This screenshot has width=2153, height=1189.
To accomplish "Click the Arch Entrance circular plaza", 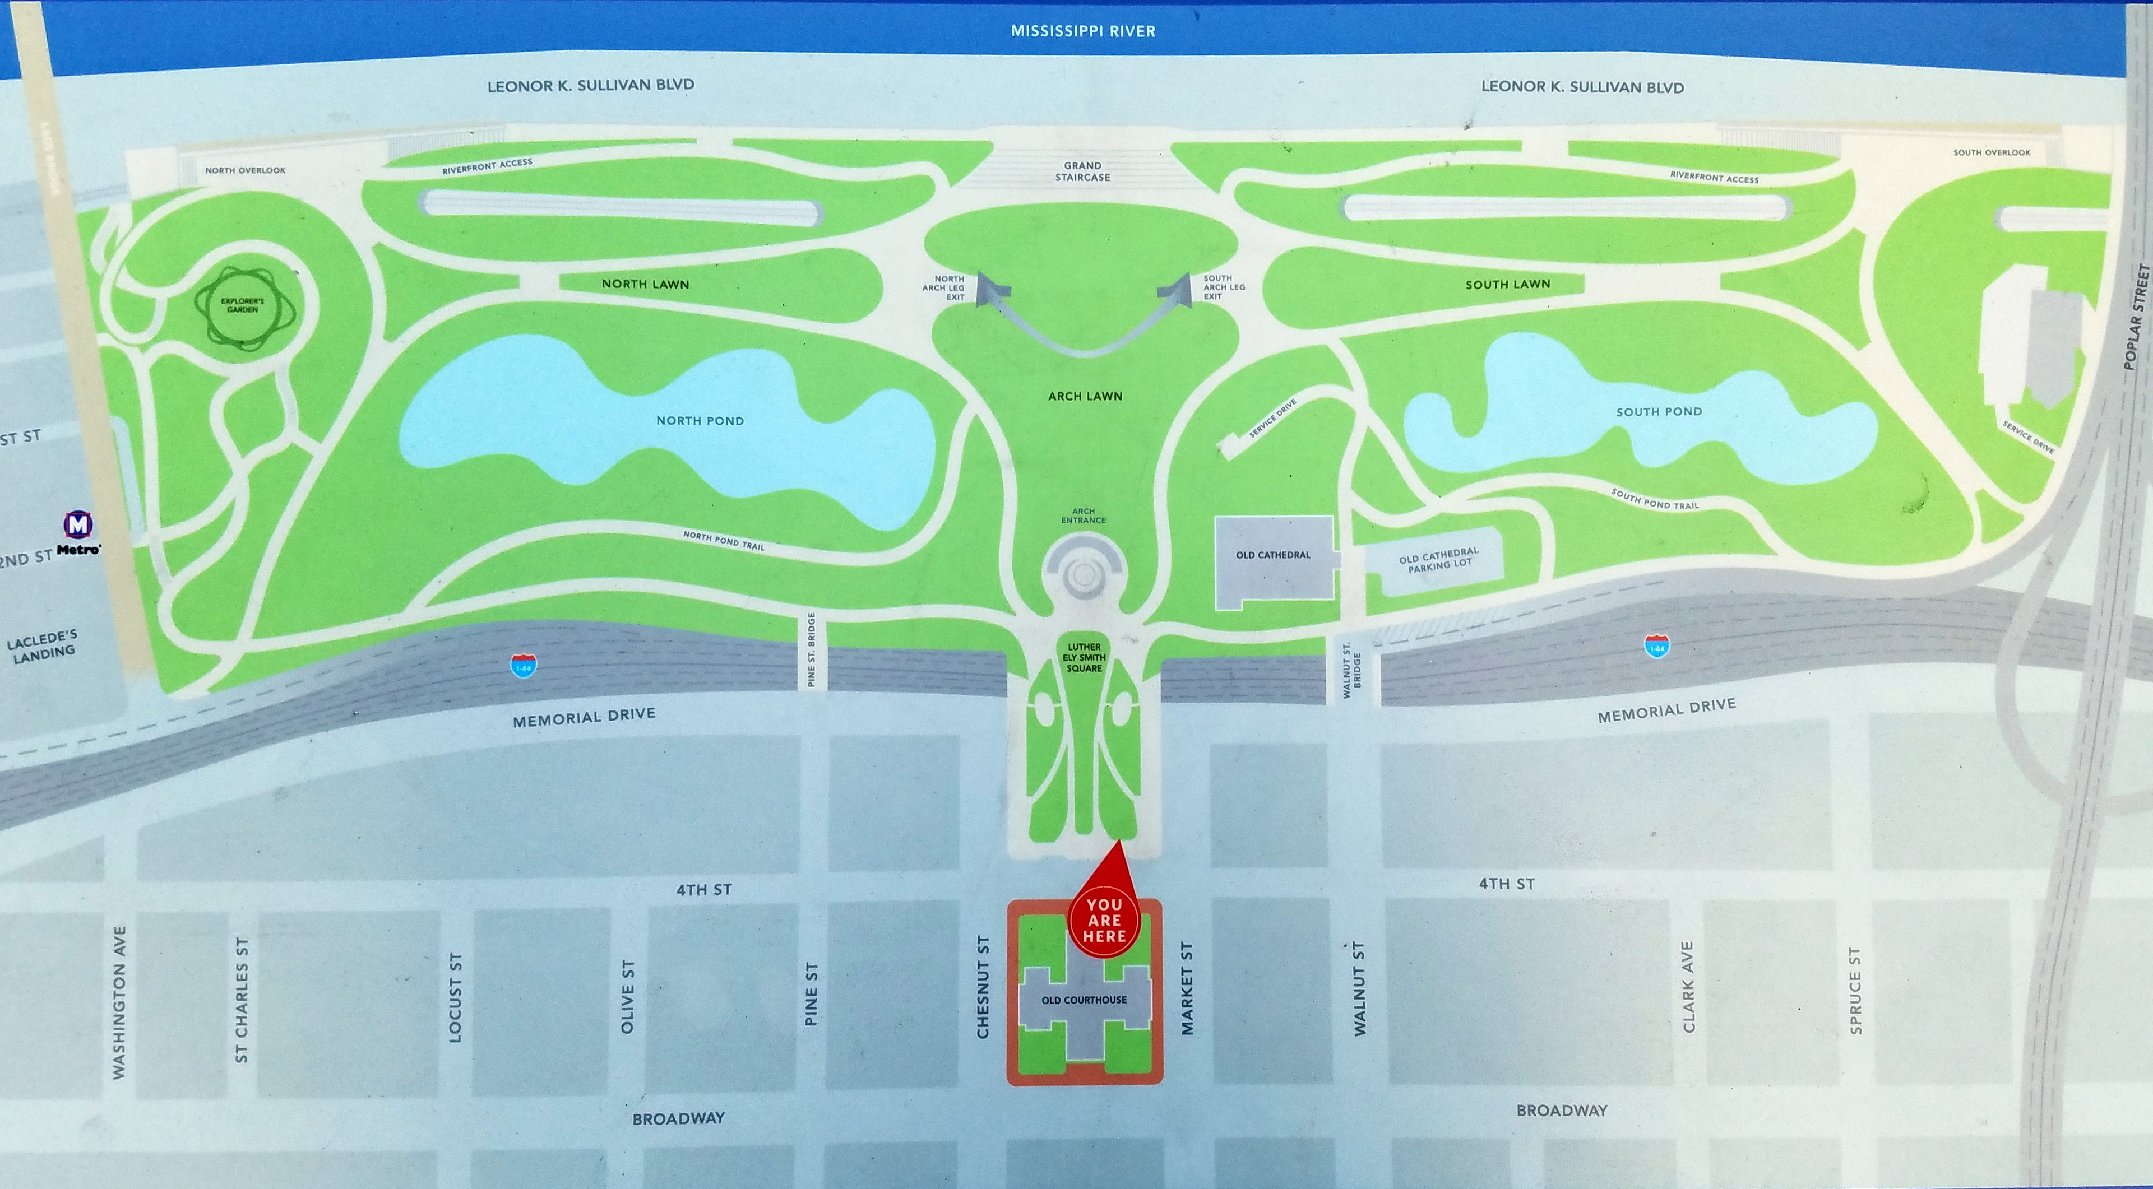I will click(1084, 575).
